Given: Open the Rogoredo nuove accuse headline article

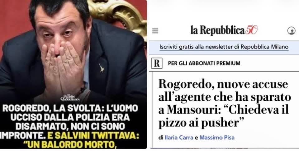Looking at the screenshot, I should point(225,104).
